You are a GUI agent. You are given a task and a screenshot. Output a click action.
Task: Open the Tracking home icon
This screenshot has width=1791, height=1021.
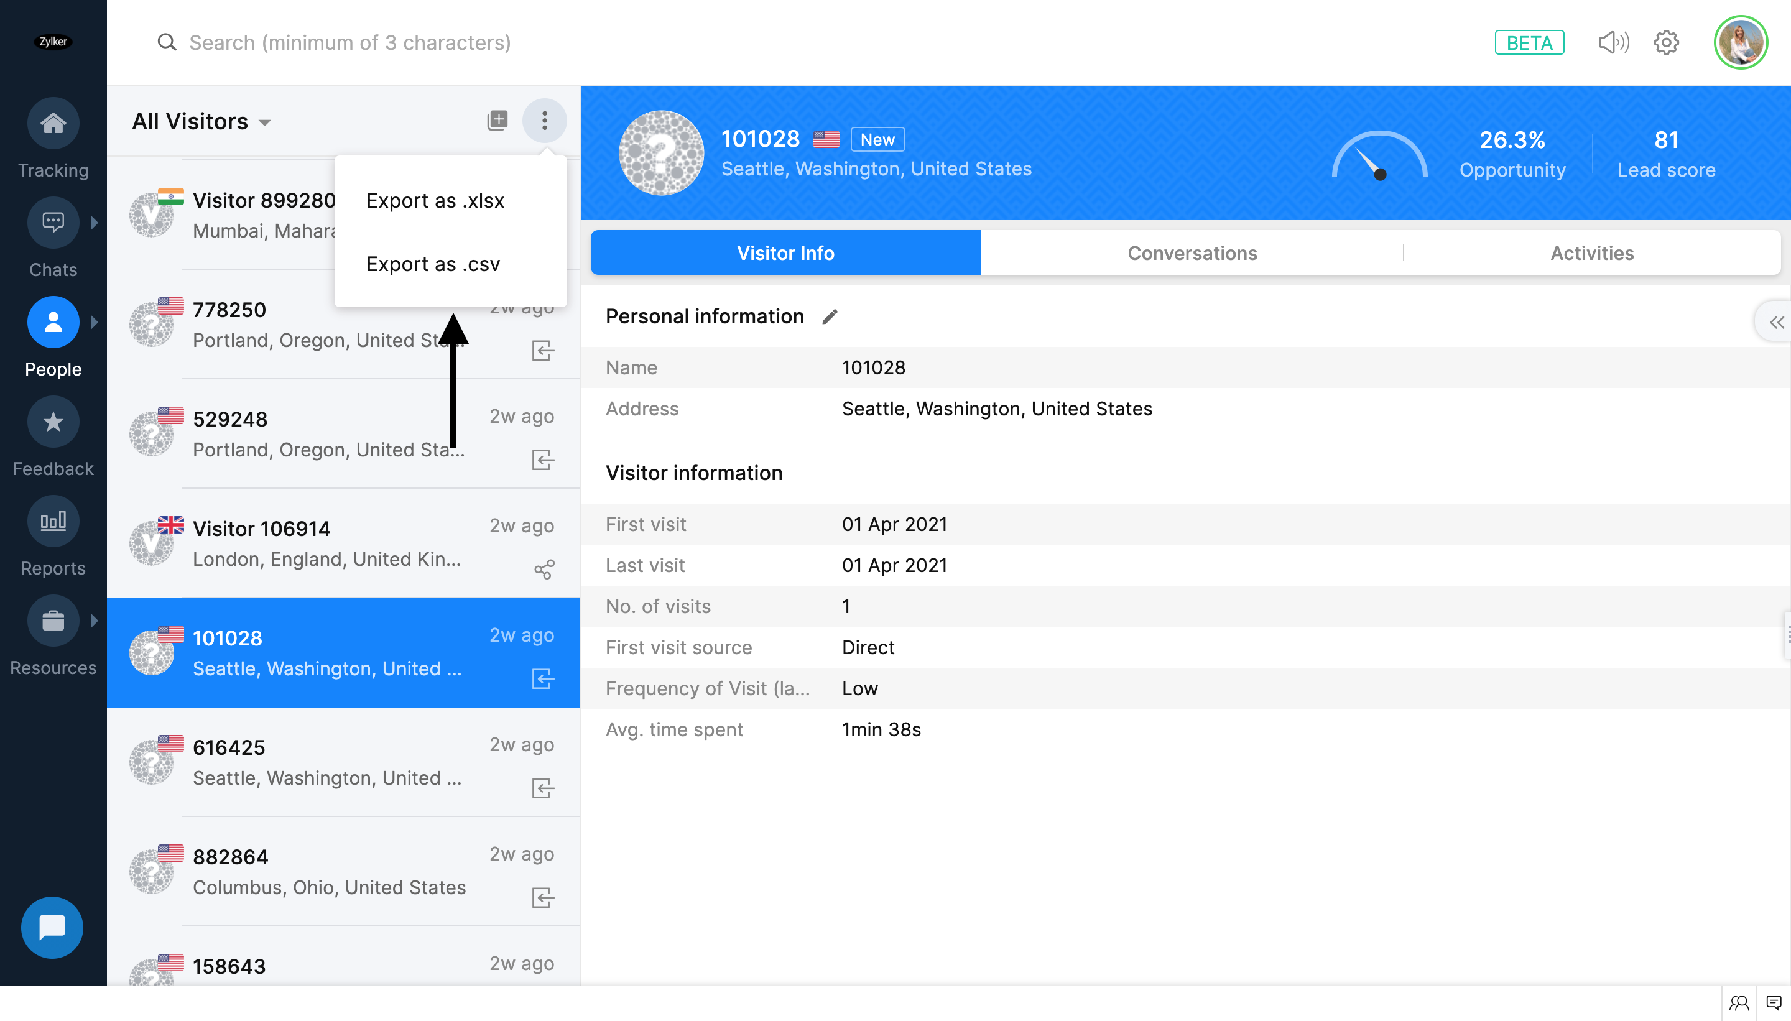tap(53, 123)
